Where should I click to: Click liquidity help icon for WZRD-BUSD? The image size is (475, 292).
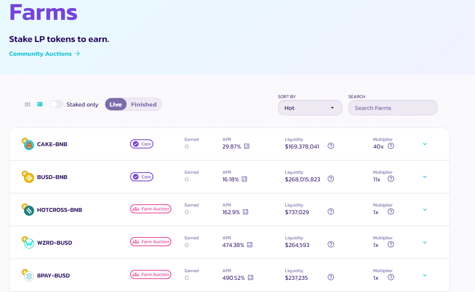[x=331, y=244]
